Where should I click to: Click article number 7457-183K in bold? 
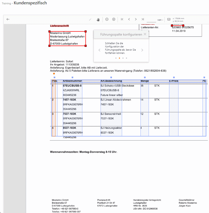[70, 100]
